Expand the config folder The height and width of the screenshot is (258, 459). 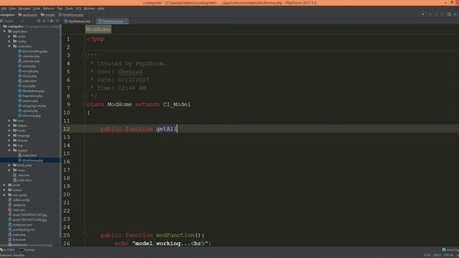[x=9, y=42]
